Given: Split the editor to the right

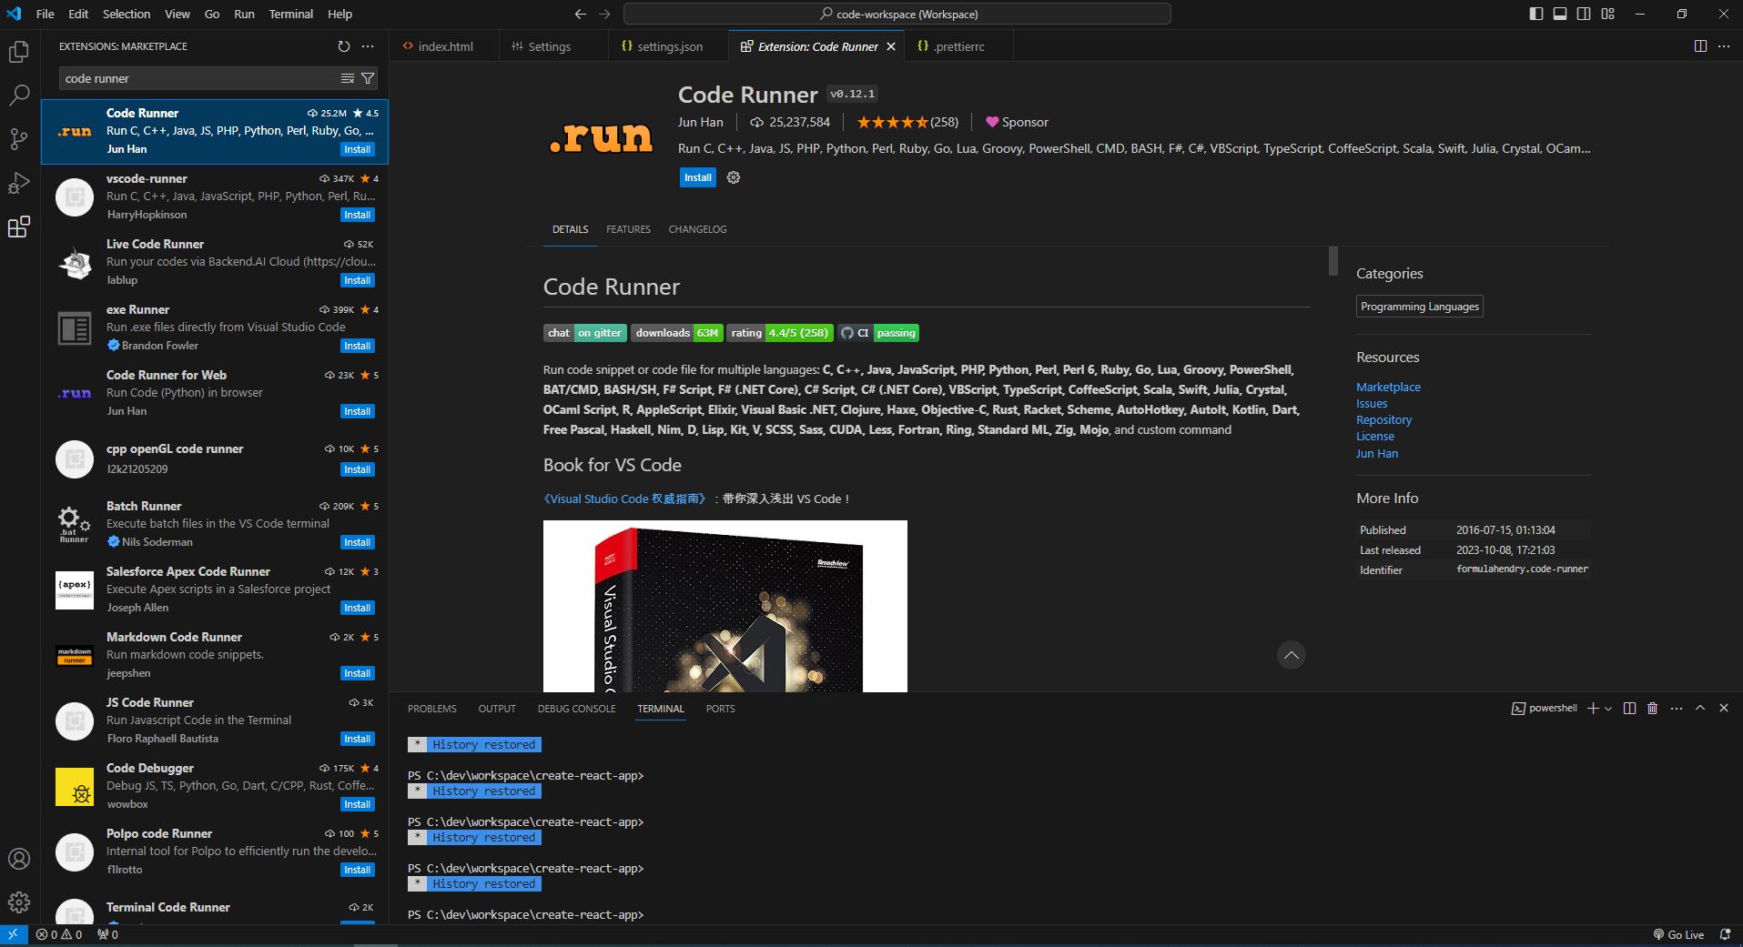Looking at the screenshot, I should pos(1700,46).
